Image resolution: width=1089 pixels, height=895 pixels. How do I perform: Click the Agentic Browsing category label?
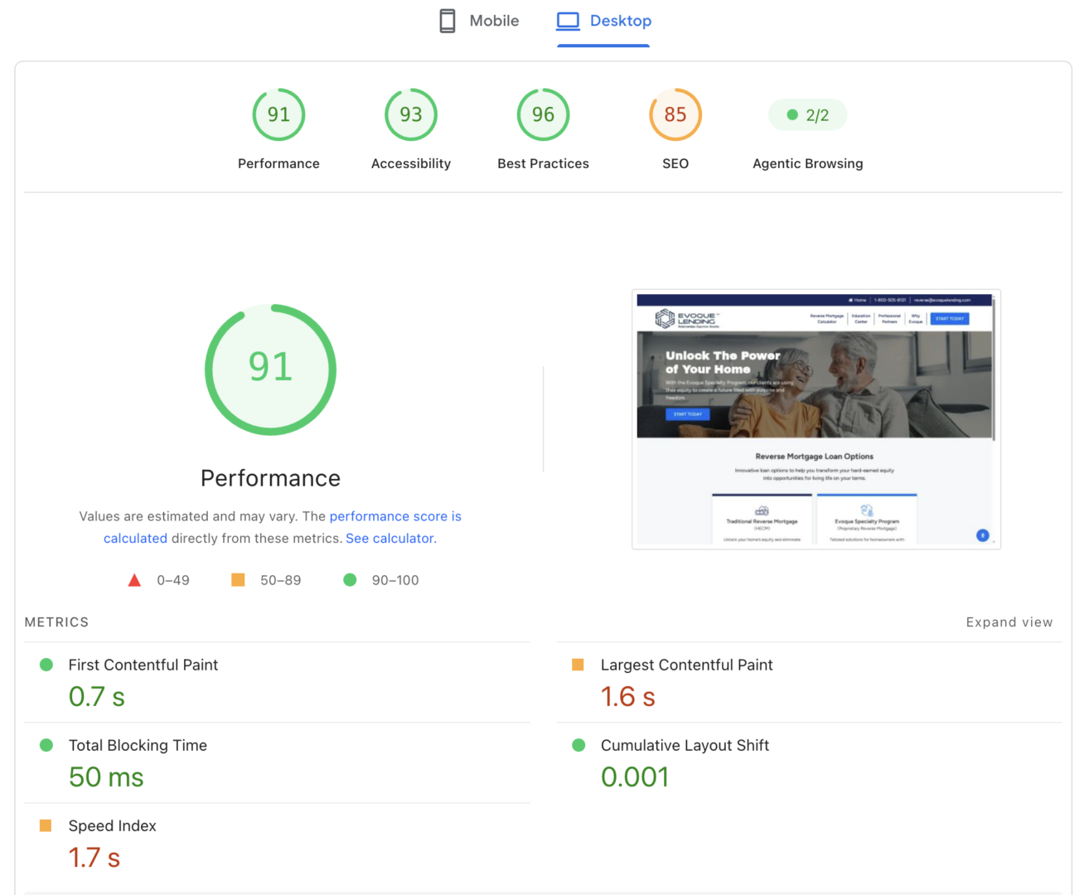point(808,163)
